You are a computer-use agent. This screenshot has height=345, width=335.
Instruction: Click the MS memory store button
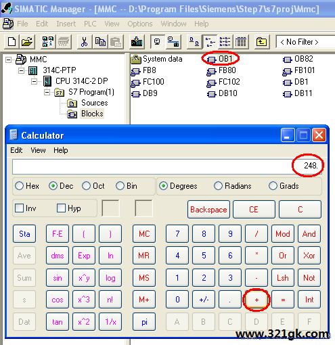(144, 278)
